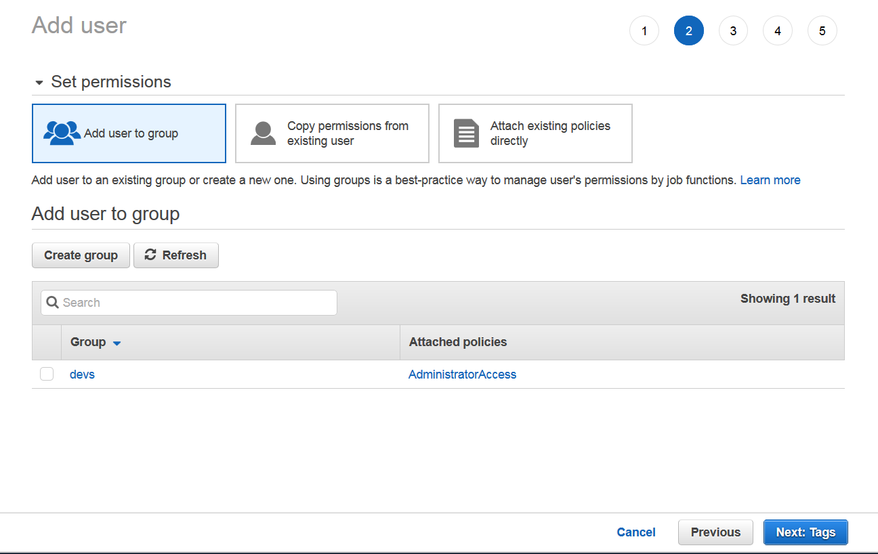
Task: Go to step 1 in wizard
Action: (644, 30)
